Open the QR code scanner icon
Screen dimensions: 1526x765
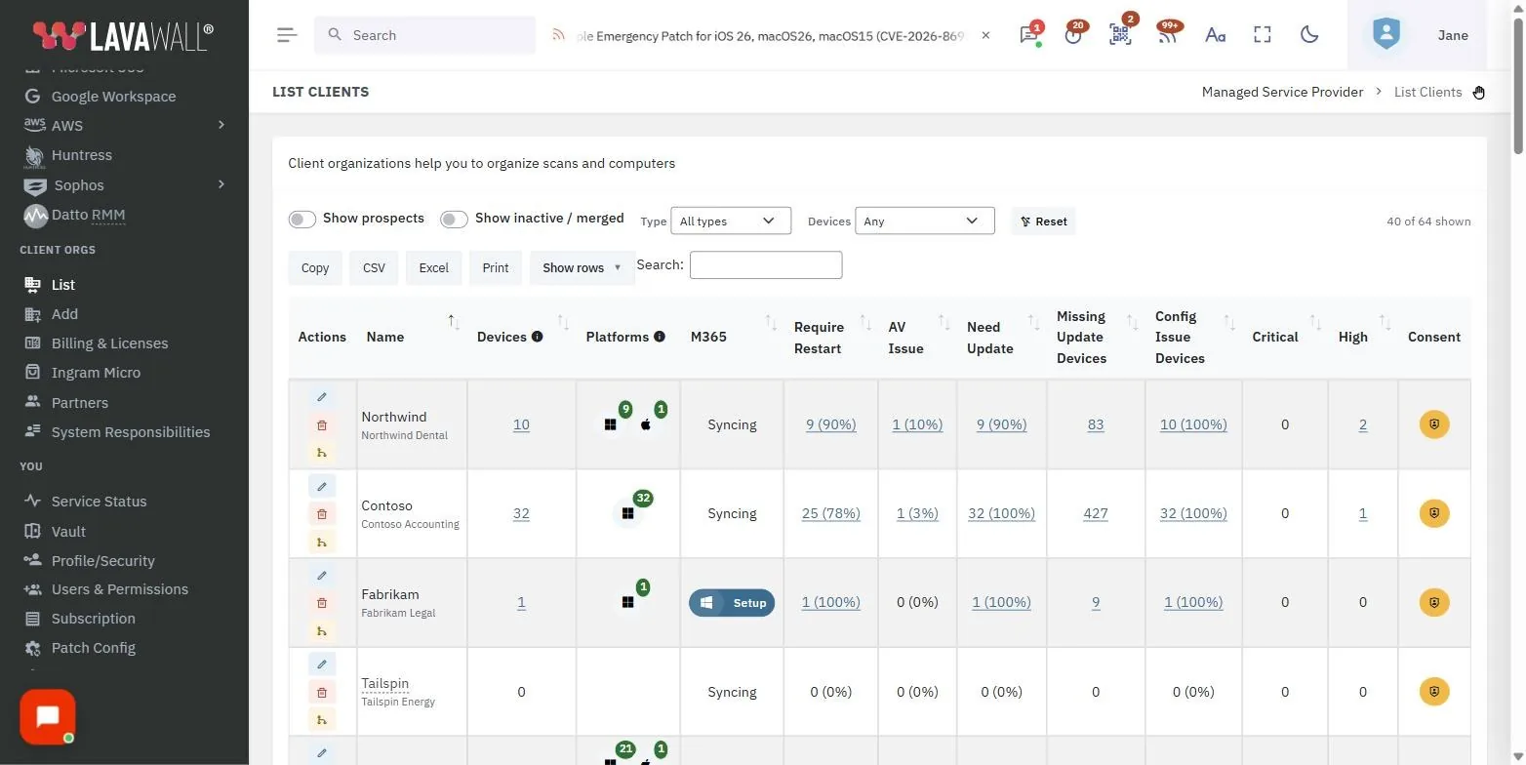click(1120, 35)
